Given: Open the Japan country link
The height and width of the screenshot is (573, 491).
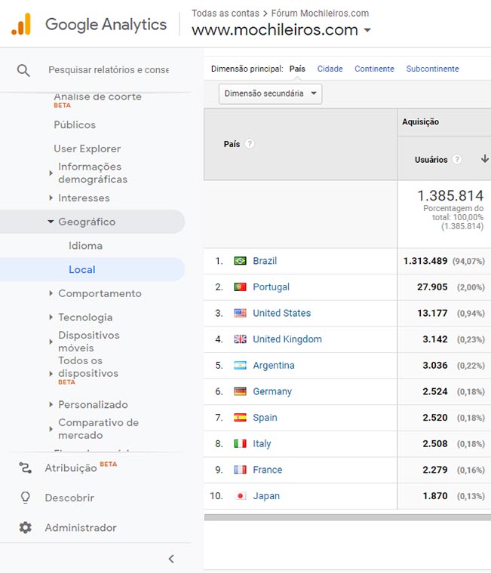Looking at the screenshot, I should pyautogui.click(x=266, y=496).
